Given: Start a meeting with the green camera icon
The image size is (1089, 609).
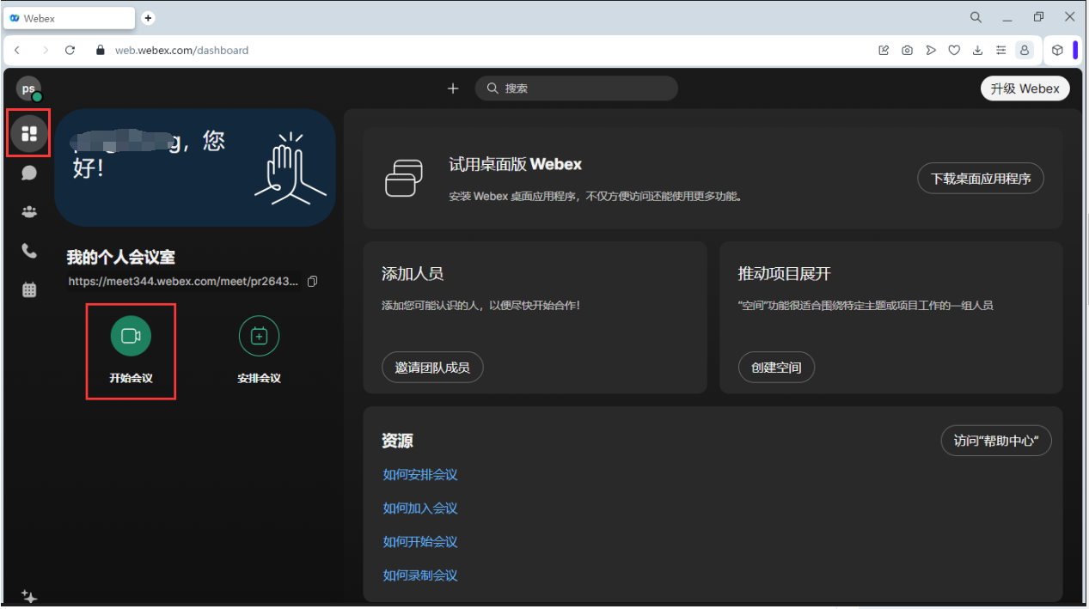Looking at the screenshot, I should point(131,336).
